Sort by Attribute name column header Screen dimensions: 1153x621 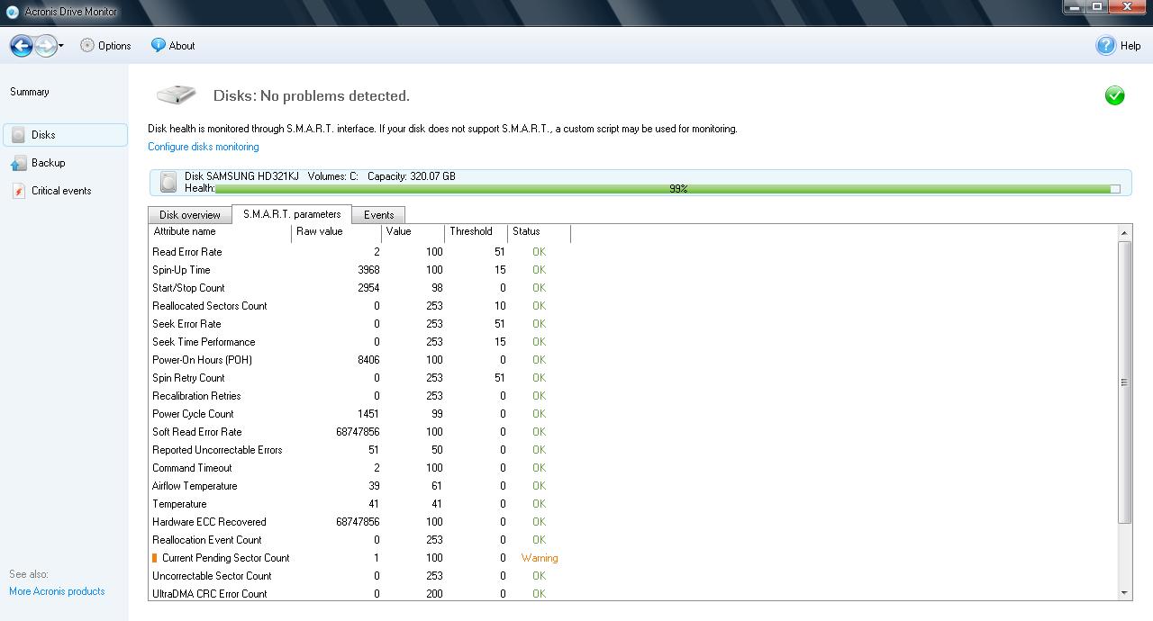(221, 232)
